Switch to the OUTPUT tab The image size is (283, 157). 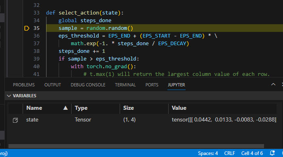click(53, 85)
